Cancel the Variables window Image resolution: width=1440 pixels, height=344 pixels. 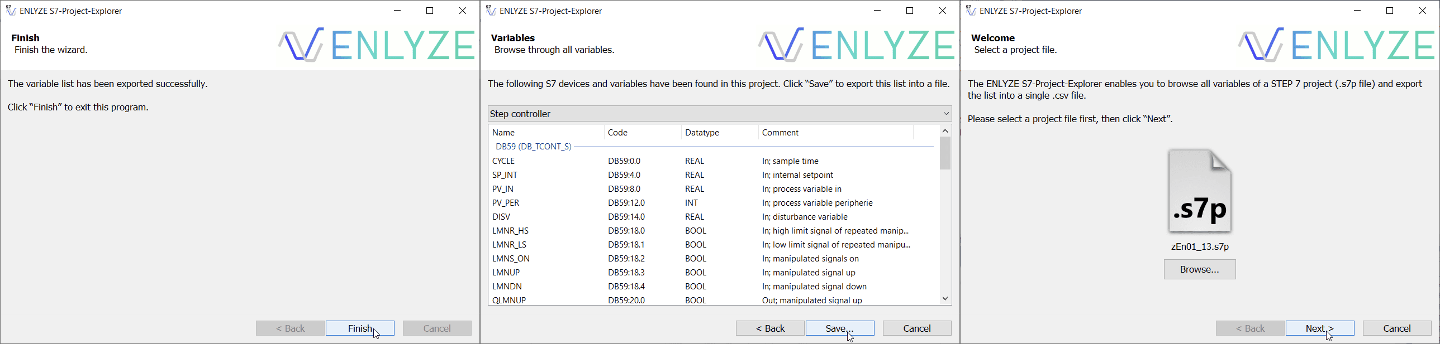[x=917, y=328]
